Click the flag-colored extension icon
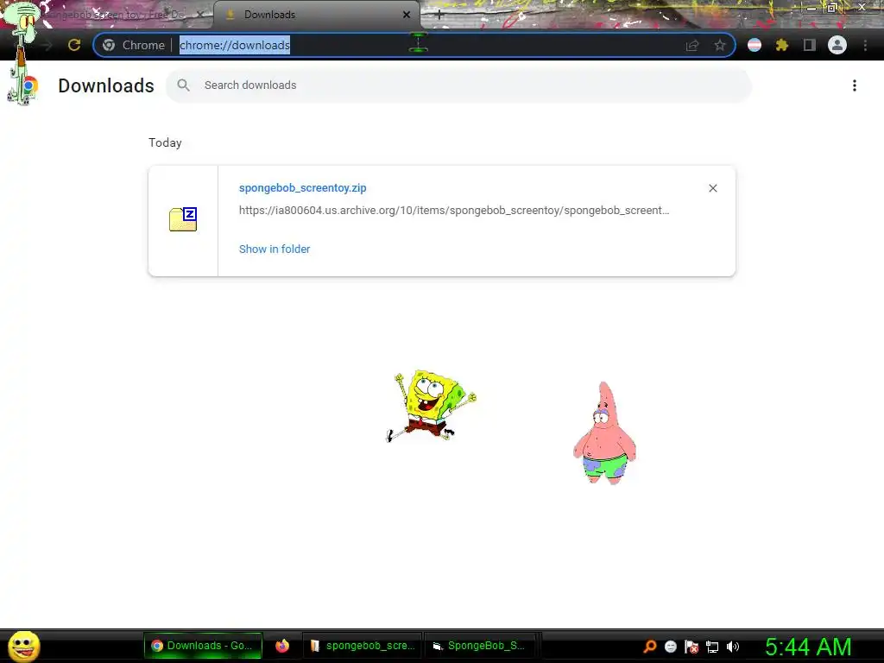The width and height of the screenshot is (884, 663). [x=755, y=45]
